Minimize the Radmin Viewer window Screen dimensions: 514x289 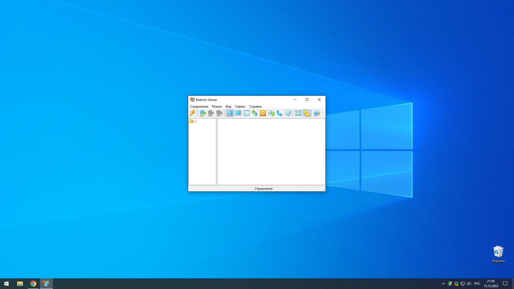point(295,100)
